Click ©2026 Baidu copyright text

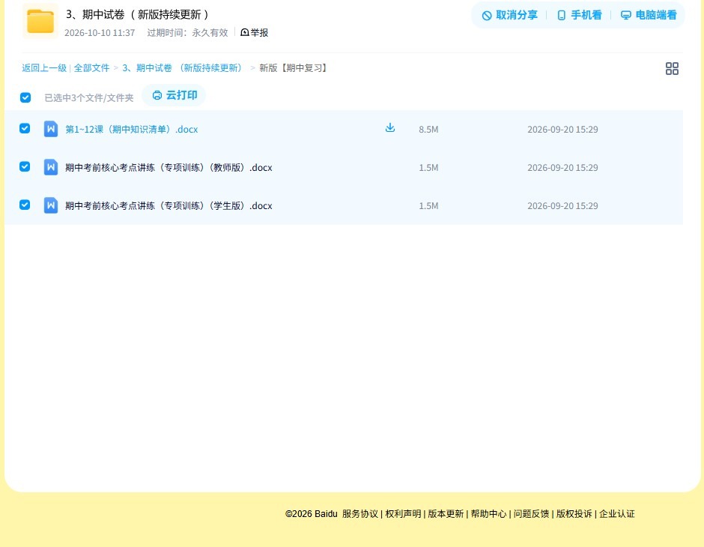[311, 514]
